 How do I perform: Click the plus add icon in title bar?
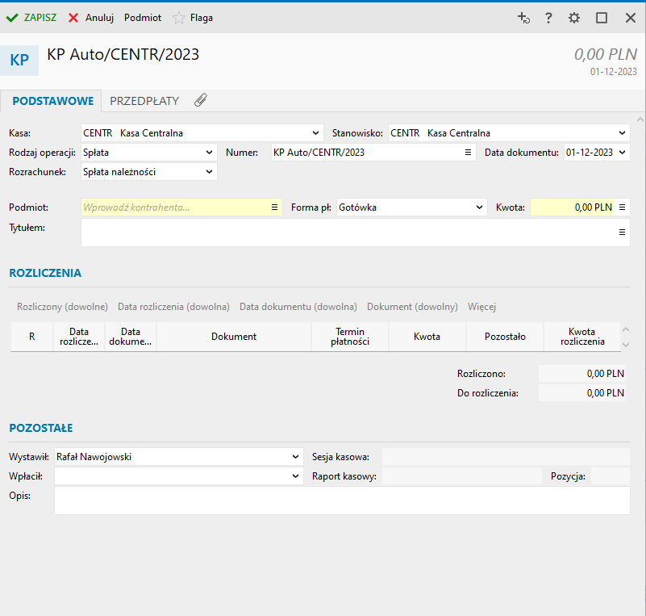[523, 18]
